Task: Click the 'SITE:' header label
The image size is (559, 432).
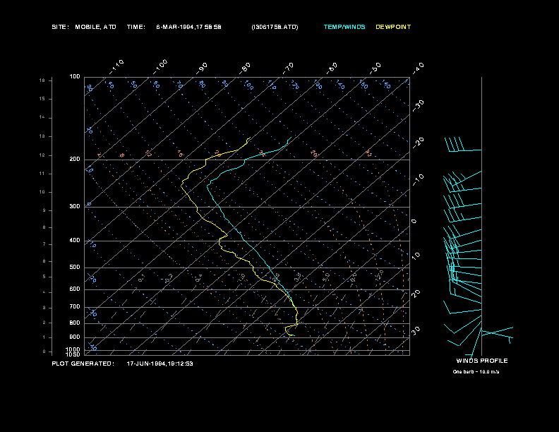Action: point(60,27)
